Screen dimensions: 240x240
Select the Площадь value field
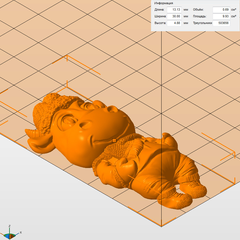221,16
